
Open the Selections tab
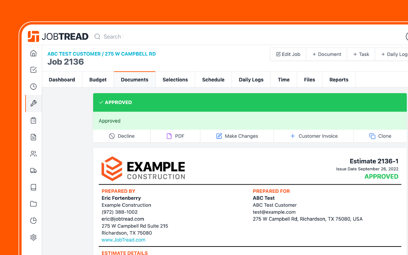[x=175, y=79]
